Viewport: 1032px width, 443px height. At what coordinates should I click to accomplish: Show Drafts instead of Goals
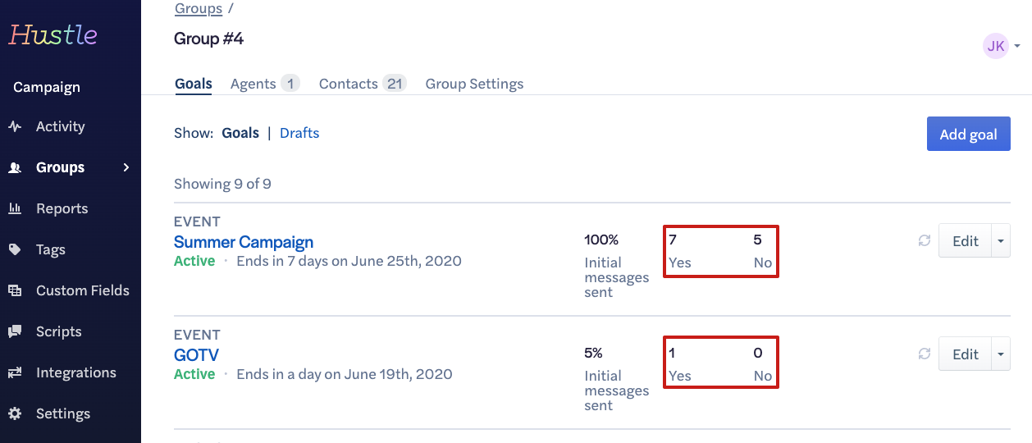[299, 133]
